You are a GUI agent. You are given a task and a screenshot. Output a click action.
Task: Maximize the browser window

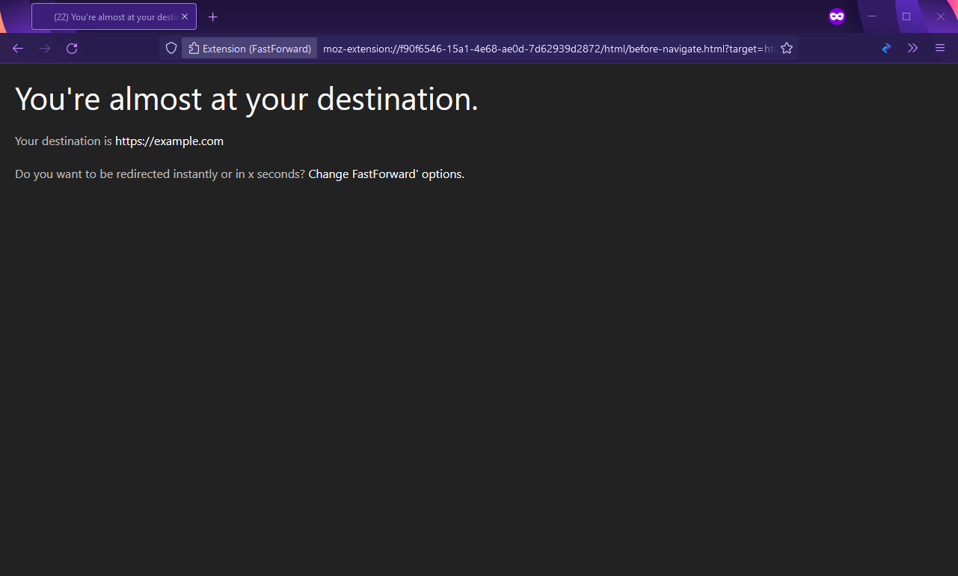[x=906, y=16]
